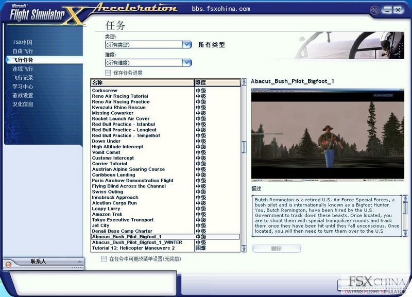The image size is (412, 297).
Task: Select the Vomit Comet mission
Action: 106,152
